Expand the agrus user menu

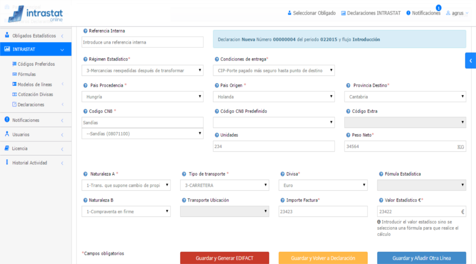pyautogui.click(x=457, y=13)
